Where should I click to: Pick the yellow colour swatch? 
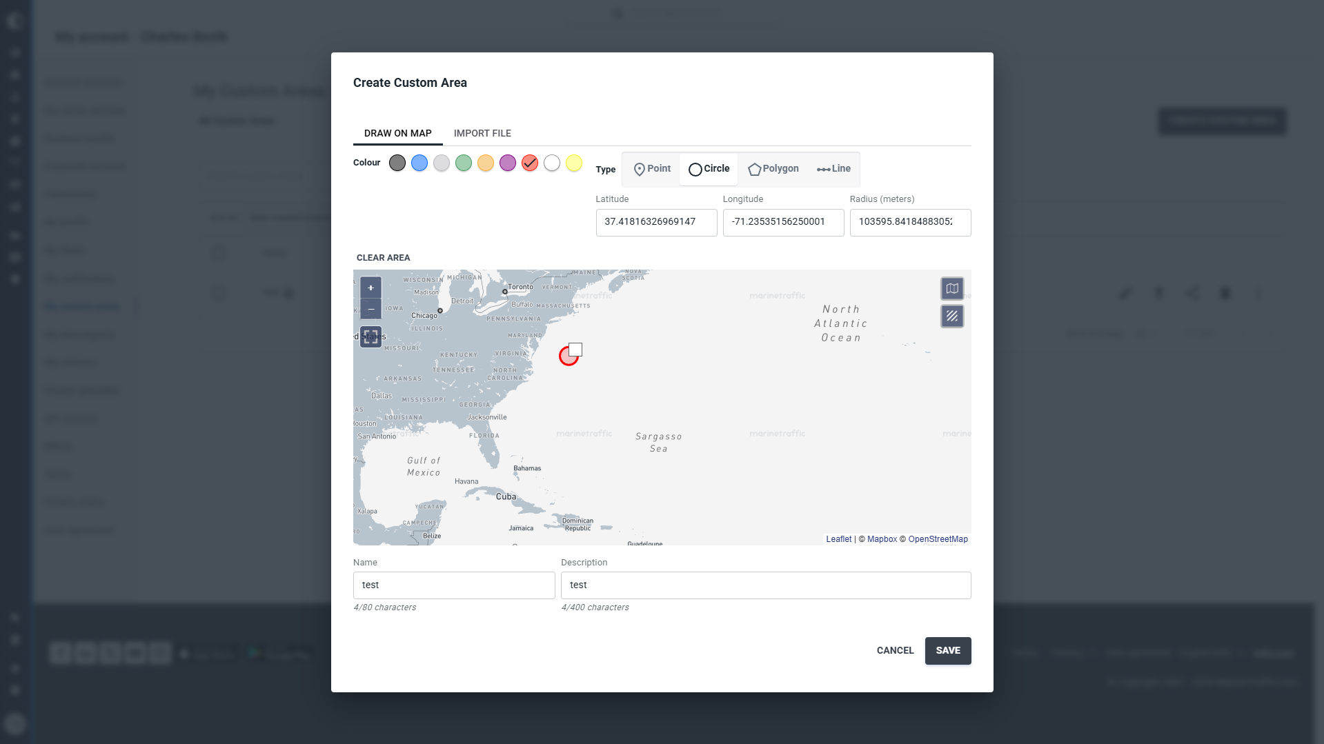tap(574, 163)
